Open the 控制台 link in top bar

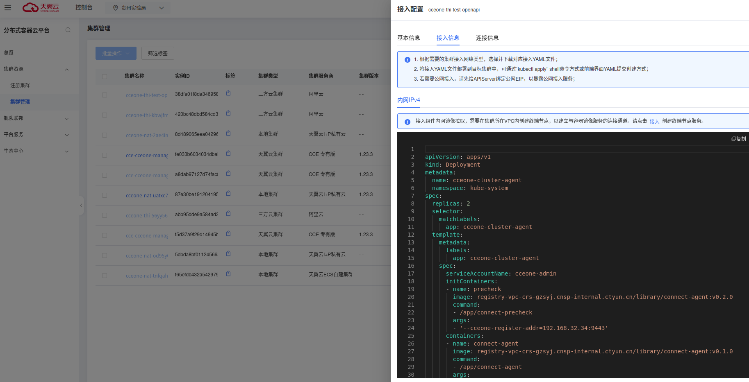84,7
